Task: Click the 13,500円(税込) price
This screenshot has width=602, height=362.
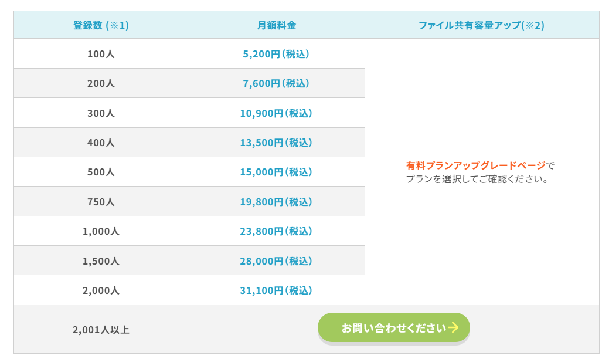Action: click(x=276, y=143)
